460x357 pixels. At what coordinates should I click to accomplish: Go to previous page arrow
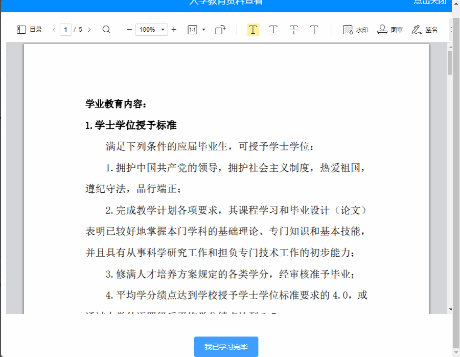click(54, 30)
